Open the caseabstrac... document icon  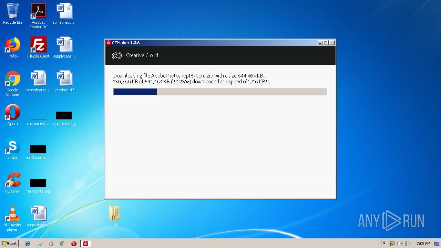[x=38, y=81]
